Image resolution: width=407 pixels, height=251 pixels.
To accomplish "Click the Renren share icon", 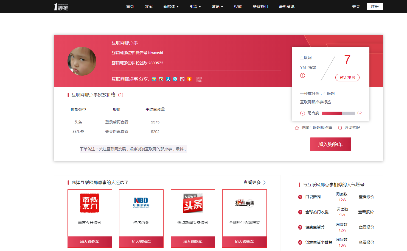I will (x=168, y=79).
